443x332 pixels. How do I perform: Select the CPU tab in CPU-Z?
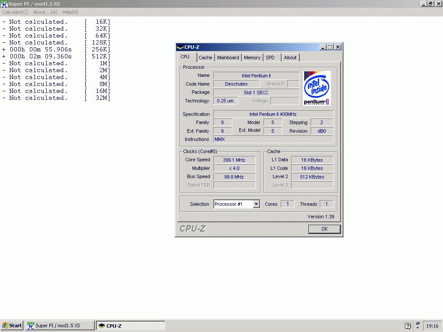coord(185,57)
